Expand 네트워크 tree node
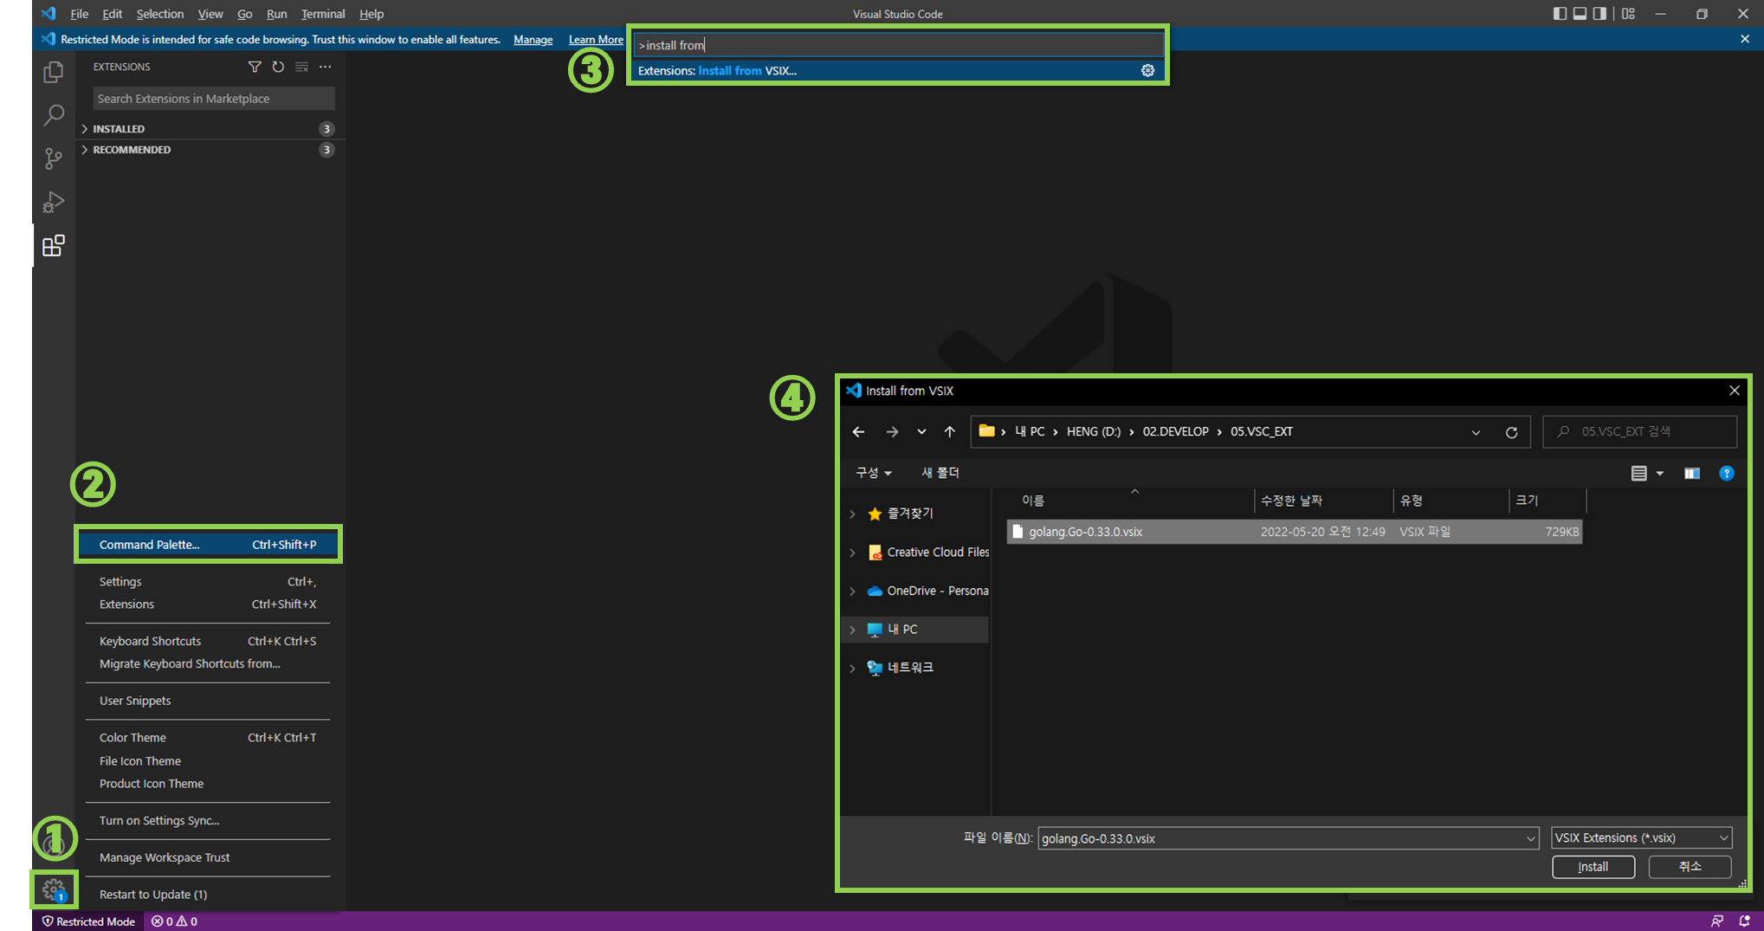1764x931 pixels. pyautogui.click(x=852, y=668)
